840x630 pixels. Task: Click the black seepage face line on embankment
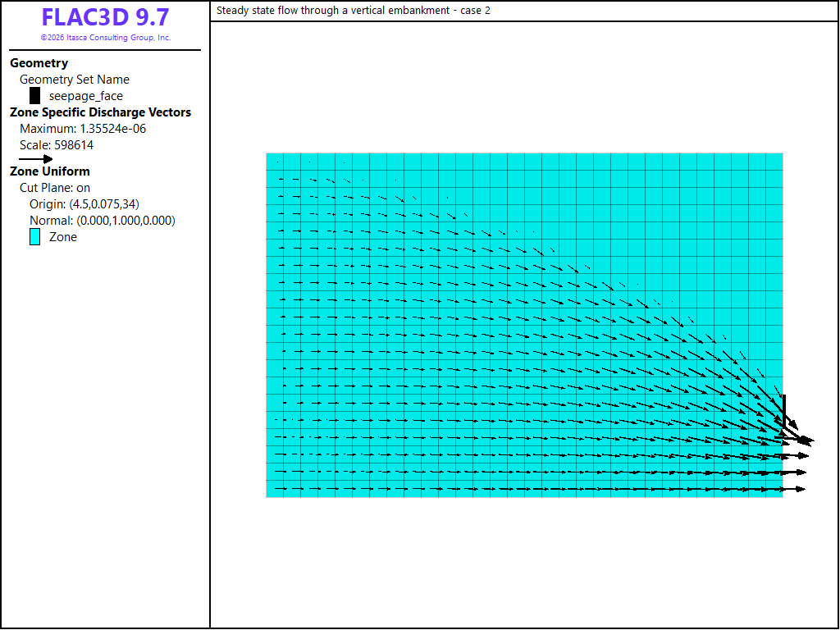tap(784, 411)
